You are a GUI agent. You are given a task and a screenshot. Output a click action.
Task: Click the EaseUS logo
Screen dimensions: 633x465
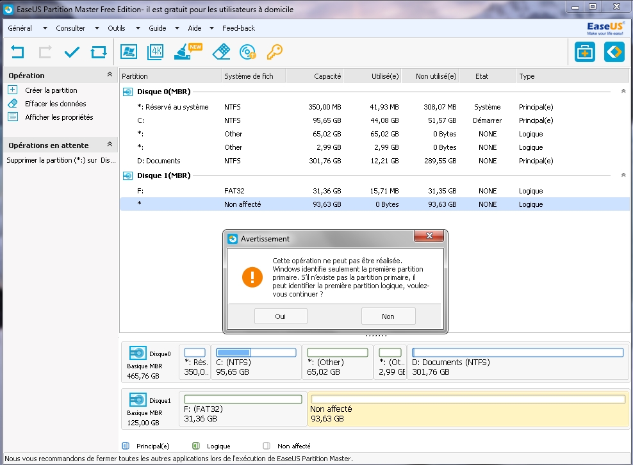click(x=605, y=28)
